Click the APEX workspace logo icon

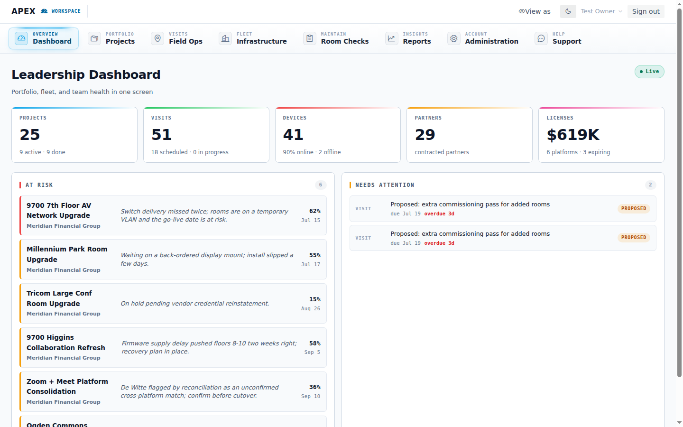(x=44, y=11)
